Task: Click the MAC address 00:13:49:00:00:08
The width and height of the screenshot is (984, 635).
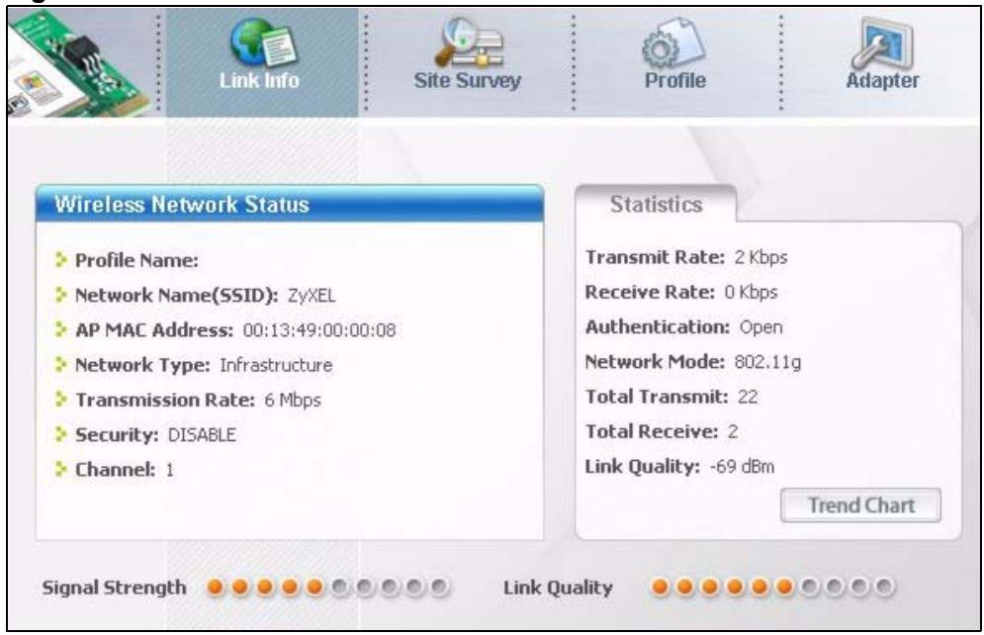Action: (319, 330)
